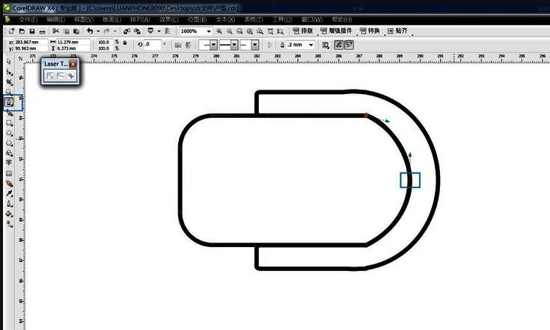Save the document with floppy icon
The height and width of the screenshot is (330, 550).
click(x=31, y=31)
